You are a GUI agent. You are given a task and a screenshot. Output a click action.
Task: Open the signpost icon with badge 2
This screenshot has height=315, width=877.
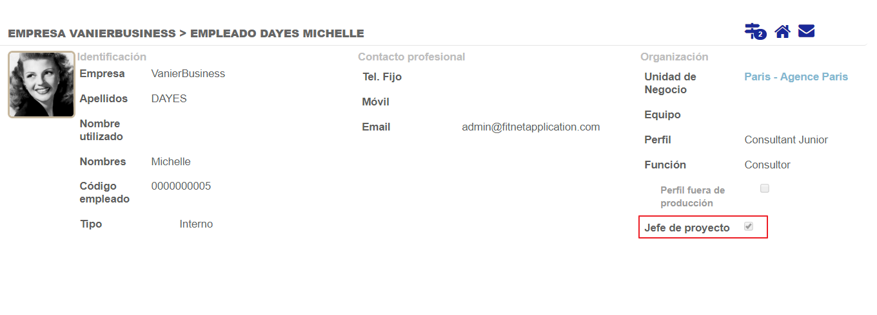click(754, 31)
